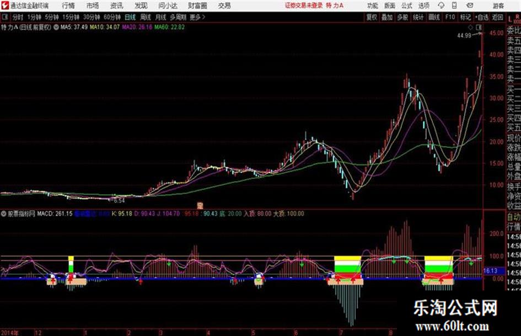Click the 2014年 date axis label
The height and width of the screenshot is (336, 521).
coord(10,333)
